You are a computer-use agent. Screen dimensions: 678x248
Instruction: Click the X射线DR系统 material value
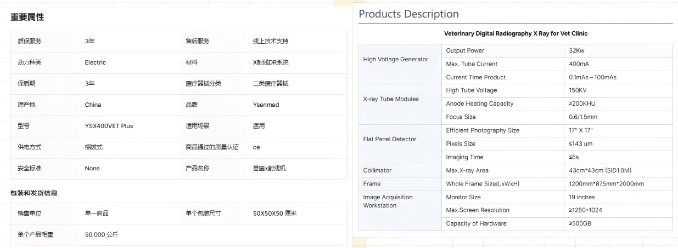tap(270, 62)
